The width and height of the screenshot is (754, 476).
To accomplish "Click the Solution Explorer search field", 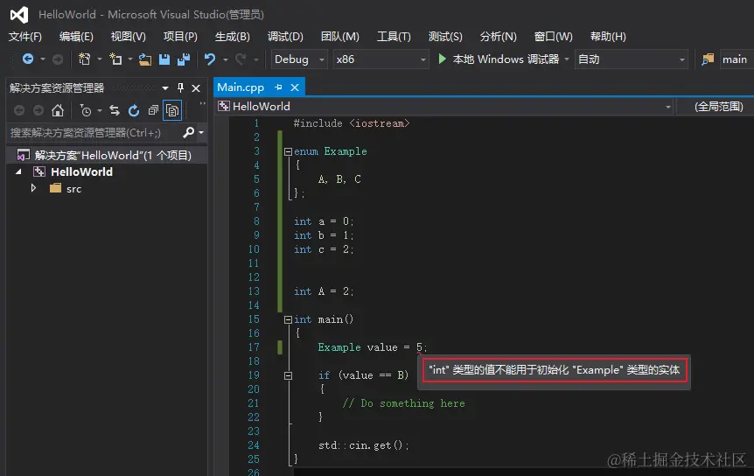I will pos(94,132).
